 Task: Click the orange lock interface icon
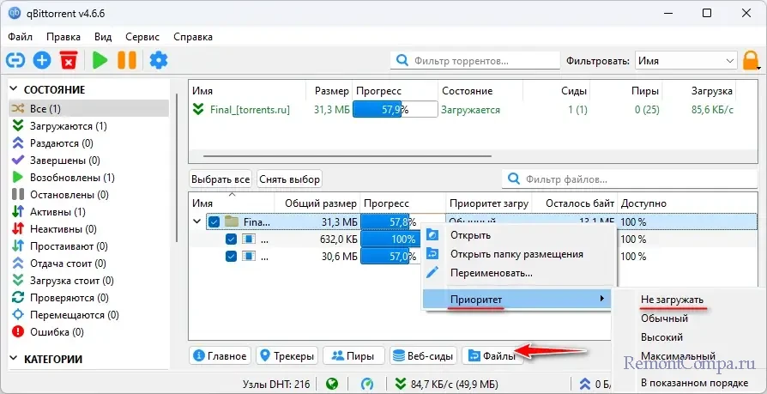pyautogui.click(x=751, y=61)
